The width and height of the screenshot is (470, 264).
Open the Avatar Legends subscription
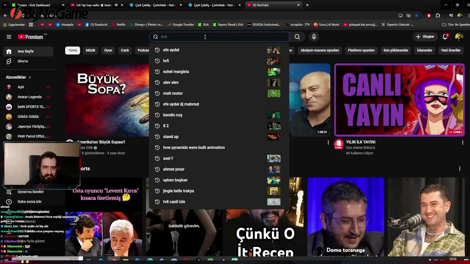28,97
